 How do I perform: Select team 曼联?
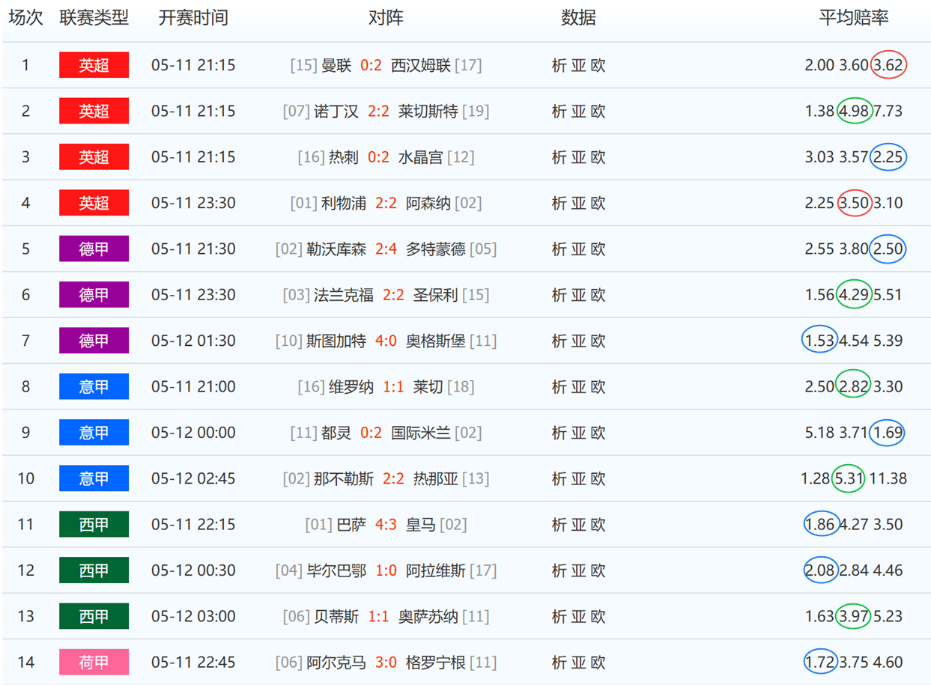pyautogui.click(x=336, y=66)
